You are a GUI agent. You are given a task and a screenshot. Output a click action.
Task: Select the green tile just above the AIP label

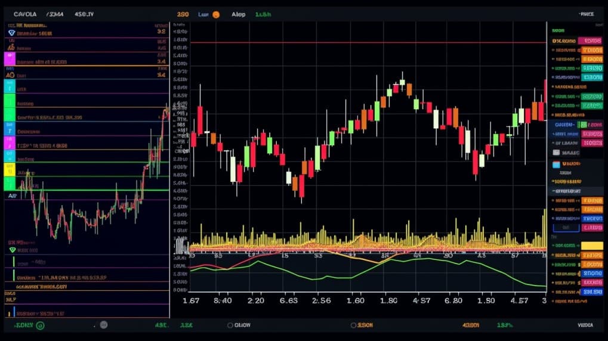coord(10,183)
